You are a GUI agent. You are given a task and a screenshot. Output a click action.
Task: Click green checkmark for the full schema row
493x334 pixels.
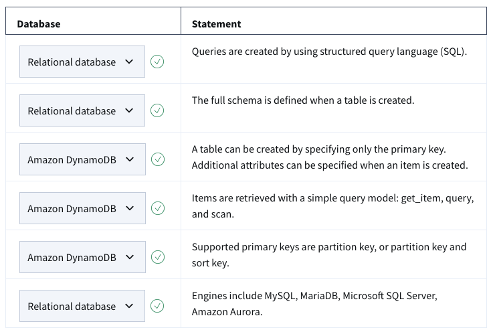pos(158,111)
